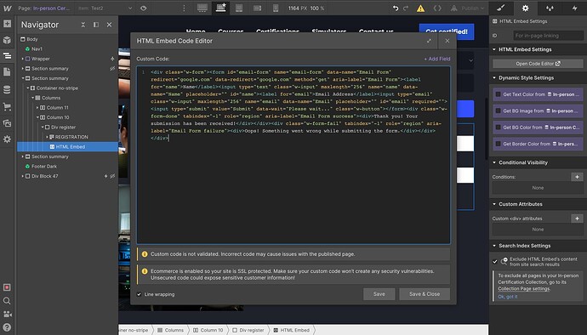Select HTML Embed in Navigator

point(67,147)
